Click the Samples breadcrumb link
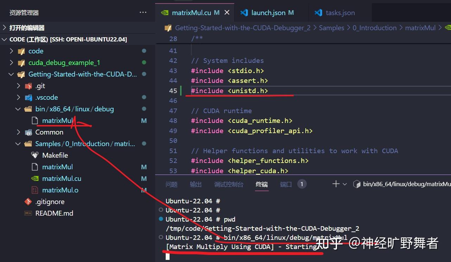 click(x=331, y=27)
